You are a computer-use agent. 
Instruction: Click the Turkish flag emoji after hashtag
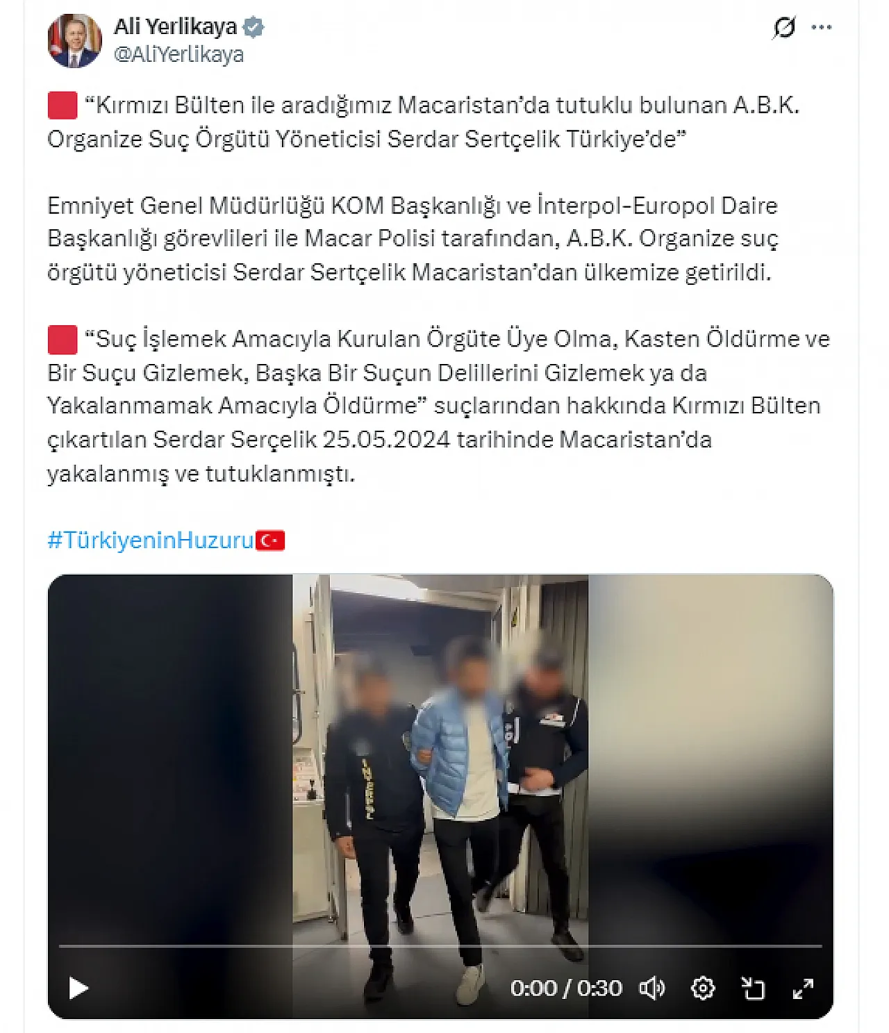(x=270, y=540)
